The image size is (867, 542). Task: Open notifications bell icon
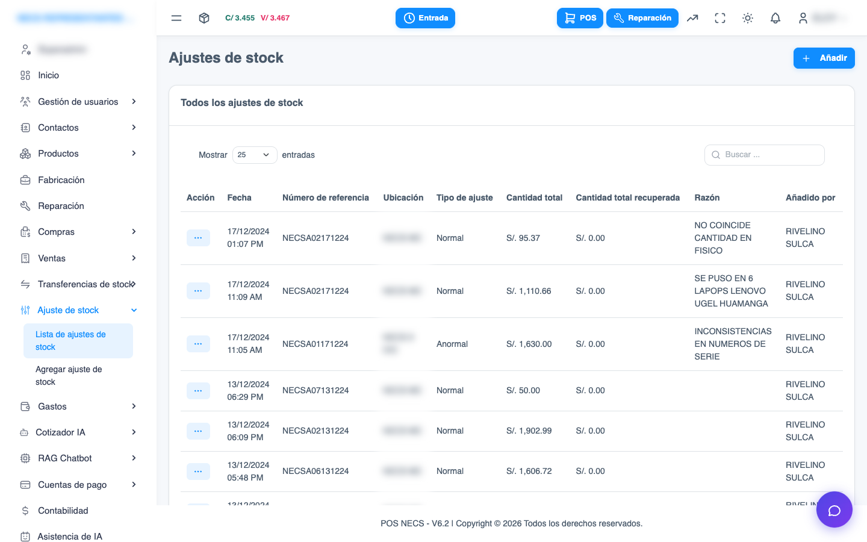(x=775, y=18)
